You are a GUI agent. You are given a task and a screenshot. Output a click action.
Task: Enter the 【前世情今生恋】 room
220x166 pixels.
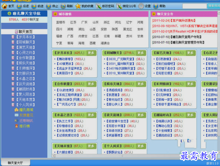117,121
